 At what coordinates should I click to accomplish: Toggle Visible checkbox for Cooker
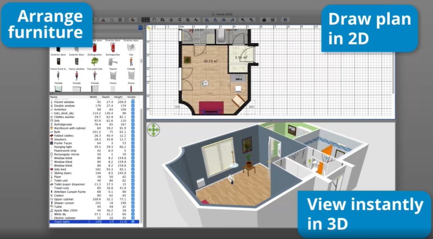133,195
